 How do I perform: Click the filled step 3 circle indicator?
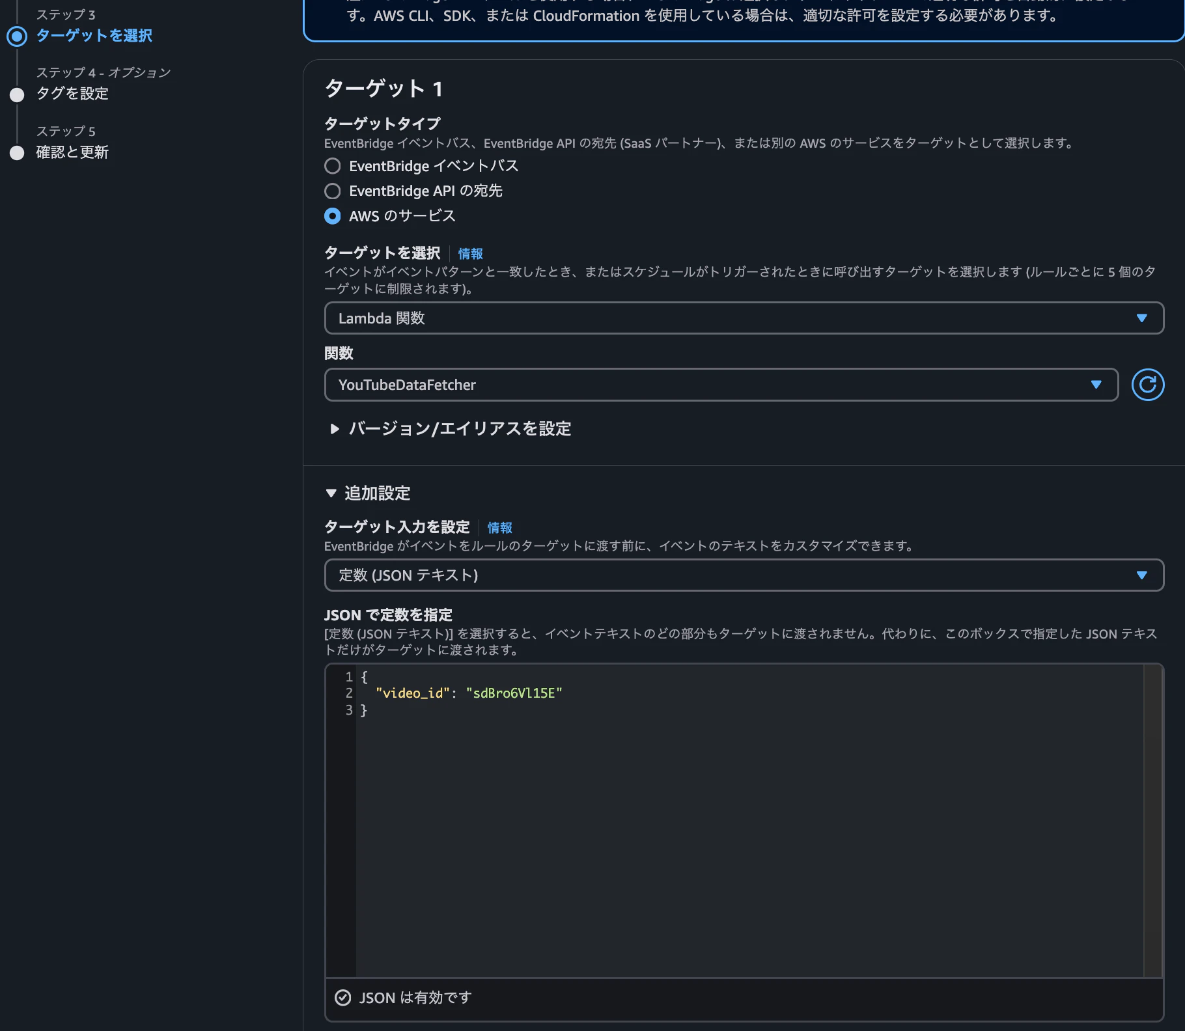pos(17,35)
